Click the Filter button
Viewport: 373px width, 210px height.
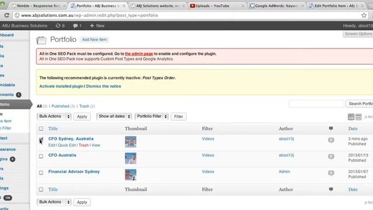tap(178, 117)
